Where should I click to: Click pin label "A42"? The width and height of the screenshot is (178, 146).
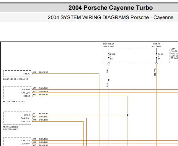35,142
